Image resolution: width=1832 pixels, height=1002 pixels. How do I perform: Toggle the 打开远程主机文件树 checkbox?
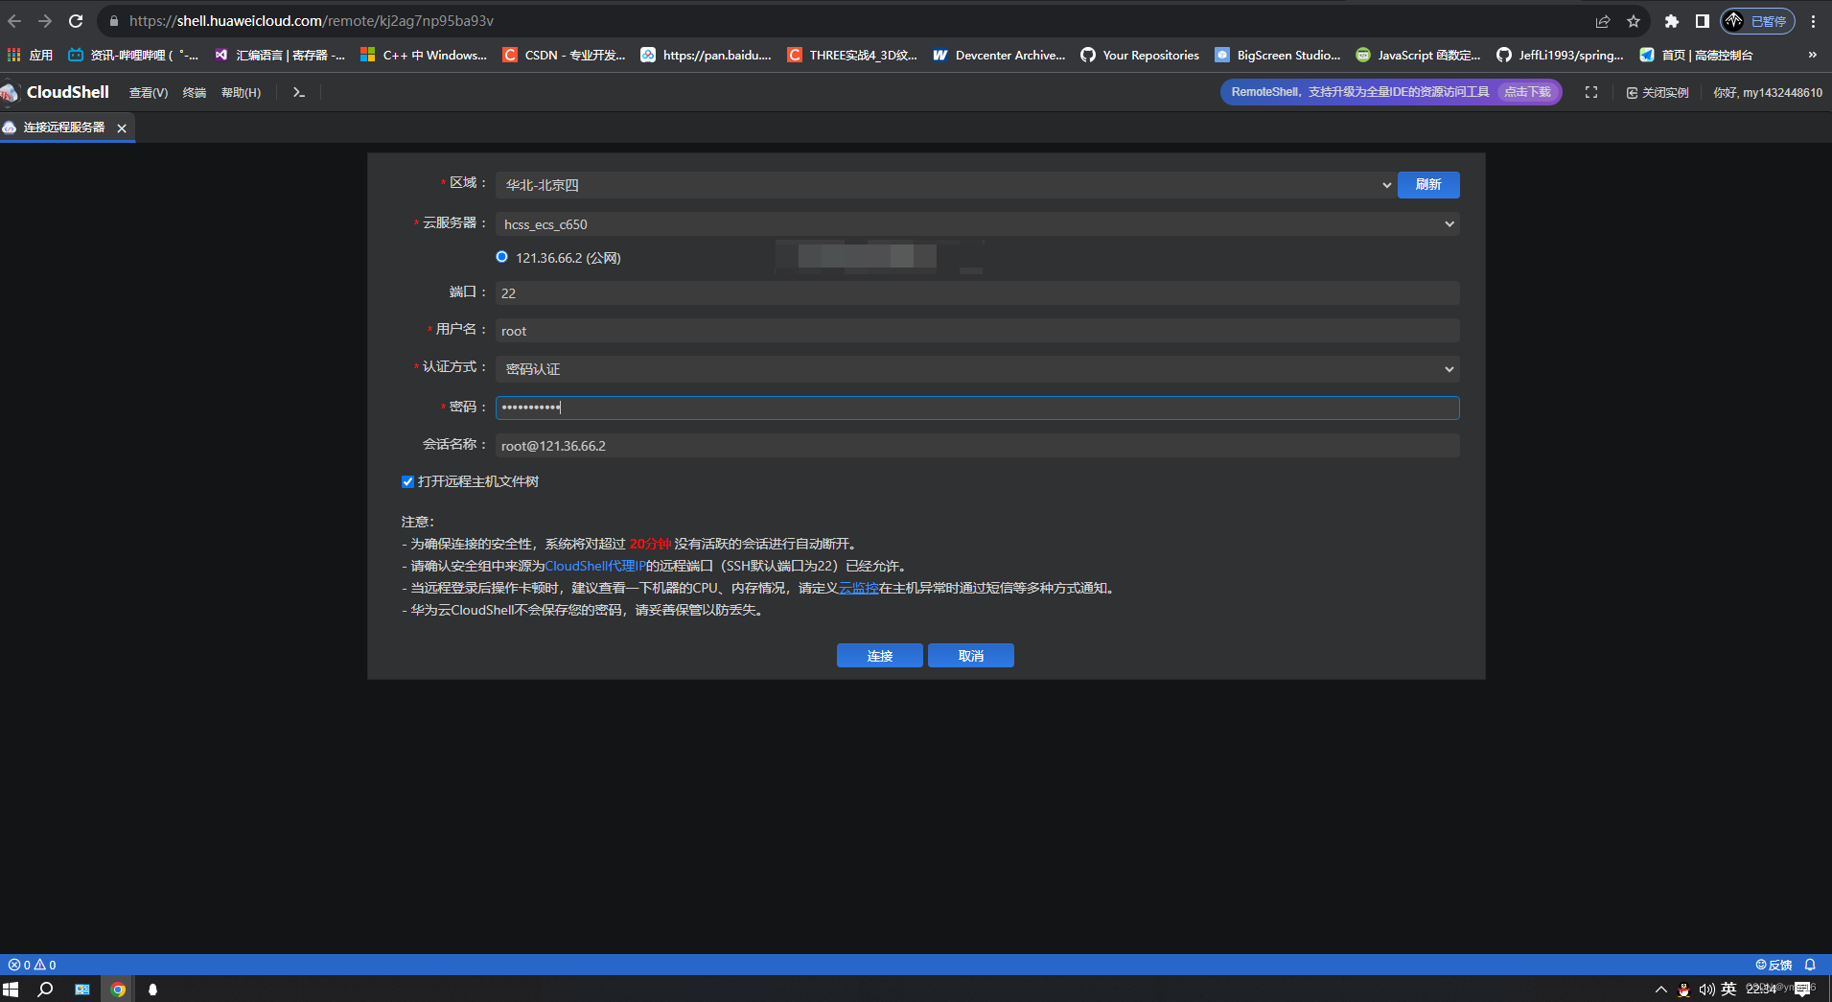click(407, 481)
